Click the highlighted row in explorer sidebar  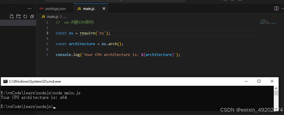(x=18, y=23)
